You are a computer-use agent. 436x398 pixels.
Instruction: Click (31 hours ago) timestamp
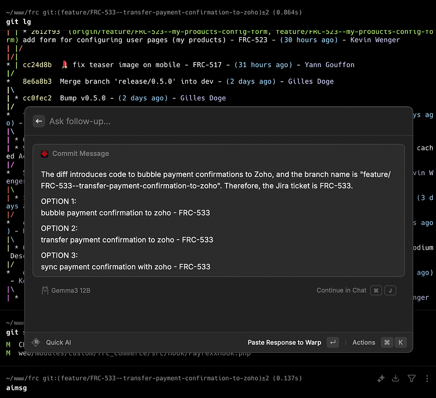[x=263, y=65]
